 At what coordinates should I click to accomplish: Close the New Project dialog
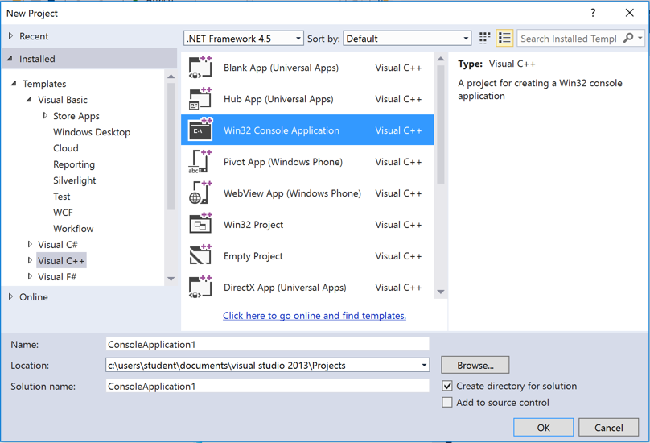(x=629, y=13)
